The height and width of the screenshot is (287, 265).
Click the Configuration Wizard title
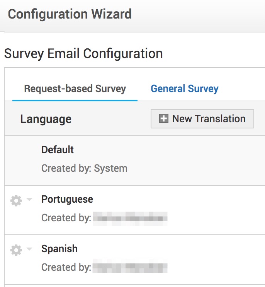70,14
